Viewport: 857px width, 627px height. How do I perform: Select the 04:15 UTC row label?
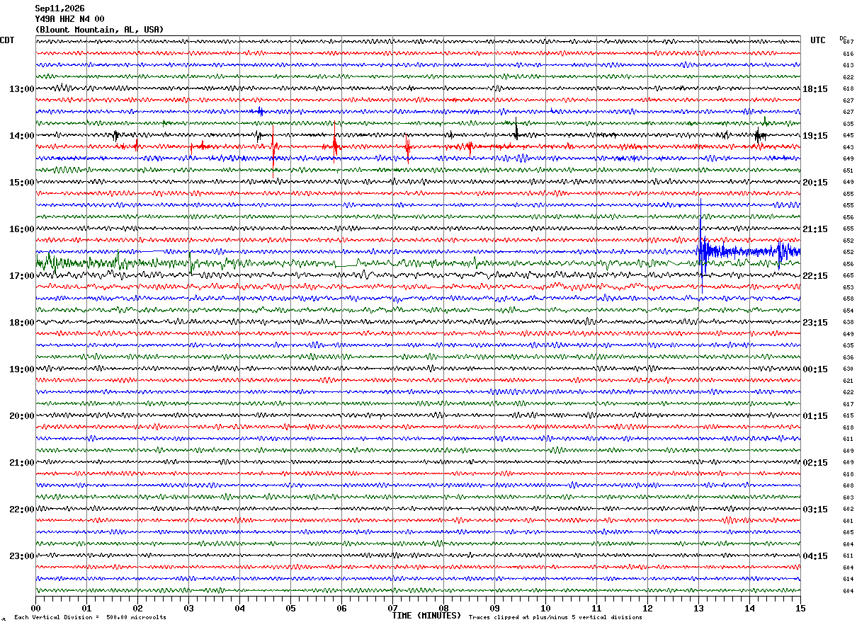(x=815, y=556)
